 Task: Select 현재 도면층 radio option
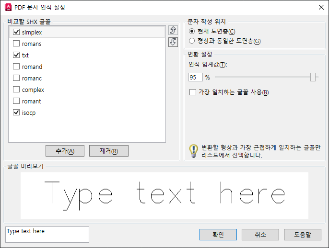192,32
